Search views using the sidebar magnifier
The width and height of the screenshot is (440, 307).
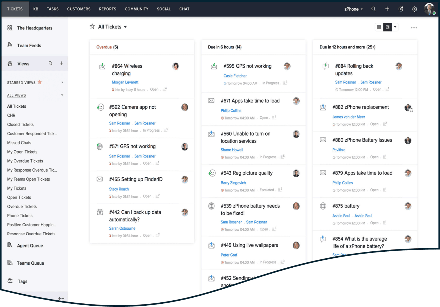pos(50,63)
